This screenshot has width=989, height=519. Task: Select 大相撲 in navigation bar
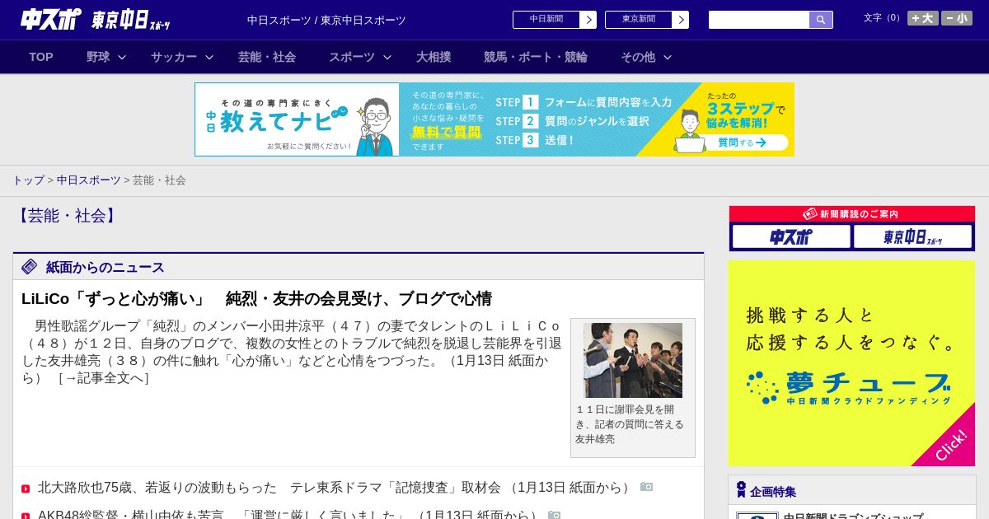(x=434, y=57)
